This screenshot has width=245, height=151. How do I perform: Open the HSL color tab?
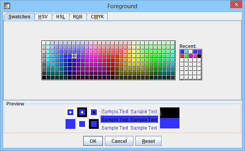tap(60, 17)
